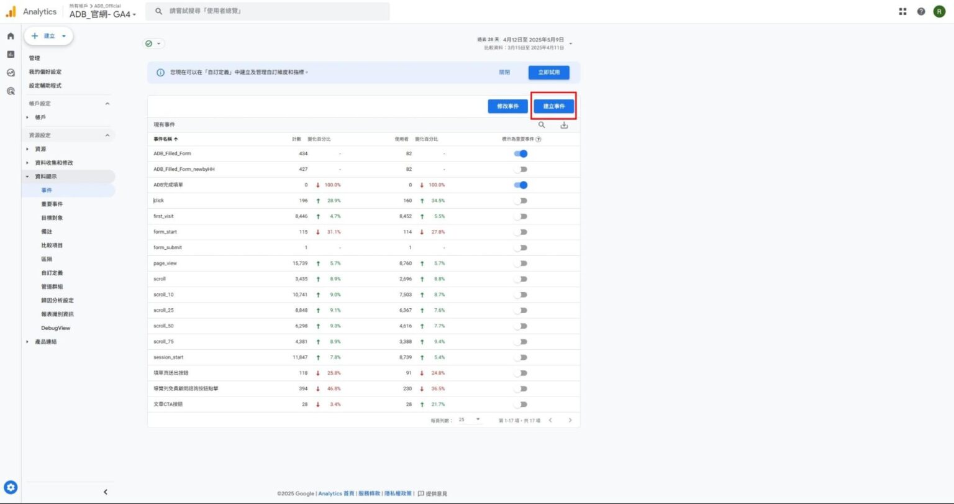The image size is (954, 504).
Task: Click the Admin gear icon
Action: pos(11,487)
